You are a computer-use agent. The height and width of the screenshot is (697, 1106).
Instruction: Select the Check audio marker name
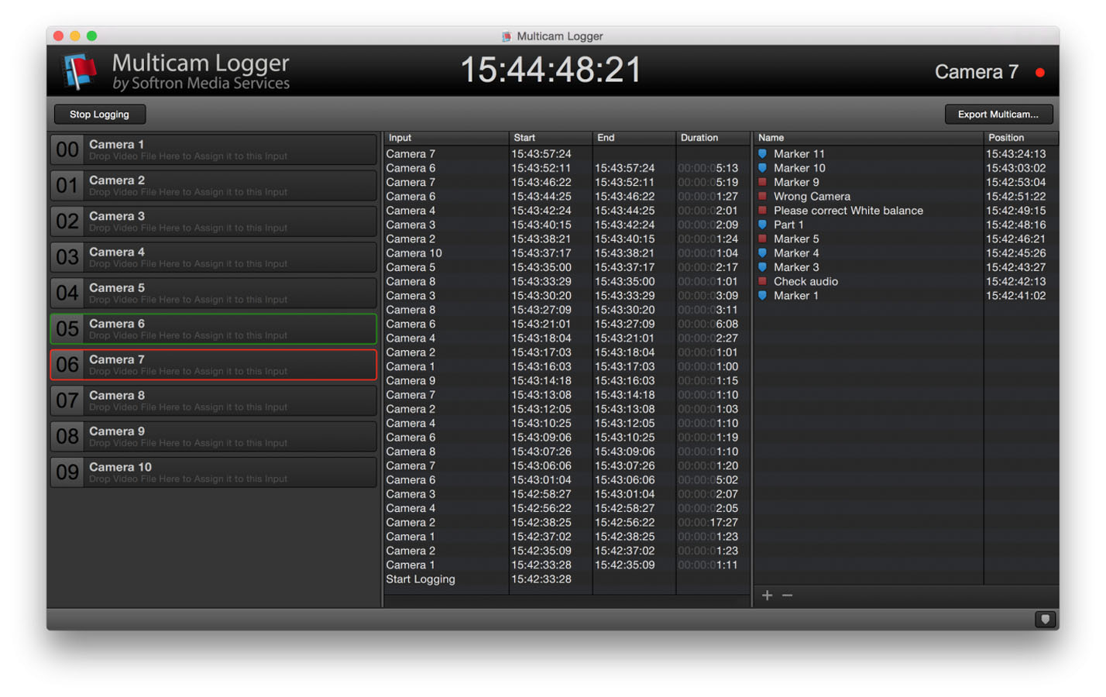[x=805, y=282]
